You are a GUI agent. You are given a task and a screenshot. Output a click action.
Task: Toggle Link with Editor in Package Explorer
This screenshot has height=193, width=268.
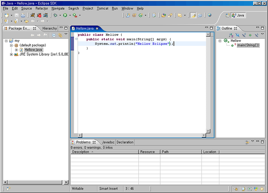click(x=60, y=35)
